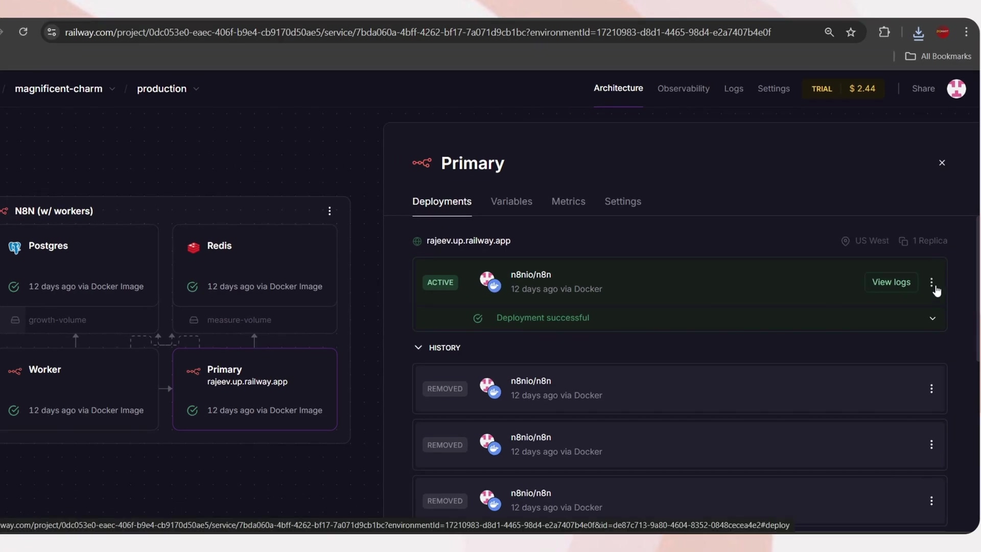Open the browser extensions puzzle icon
The height and width of the screenshot is (552, 981).
click(884, 32)
